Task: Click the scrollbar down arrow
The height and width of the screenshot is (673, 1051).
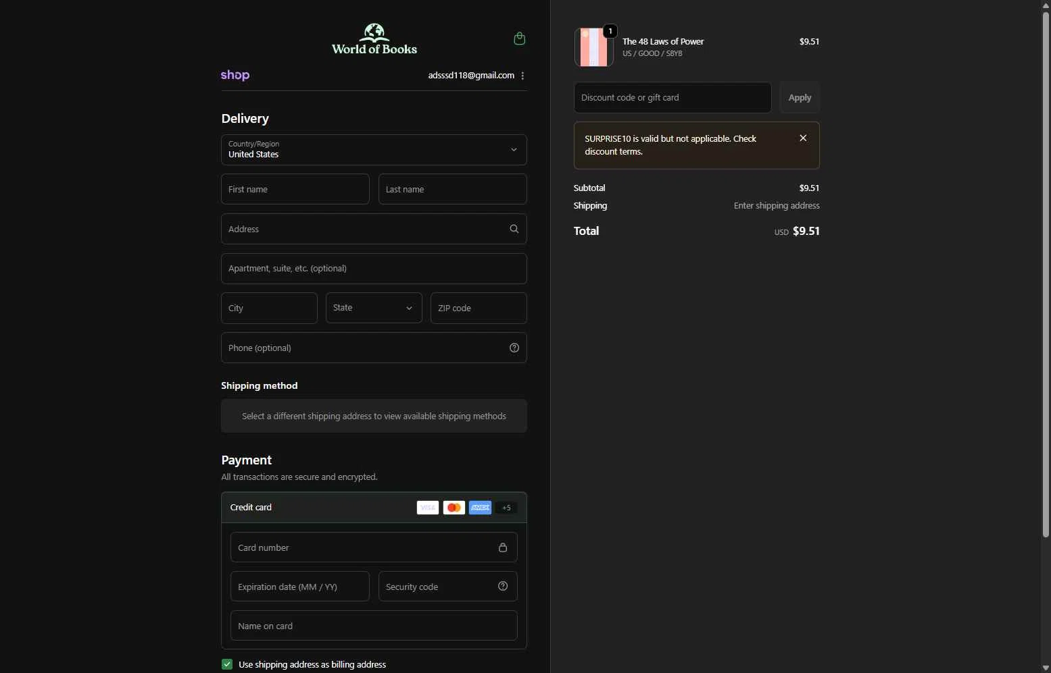Action: click(x=1046, y=668)
